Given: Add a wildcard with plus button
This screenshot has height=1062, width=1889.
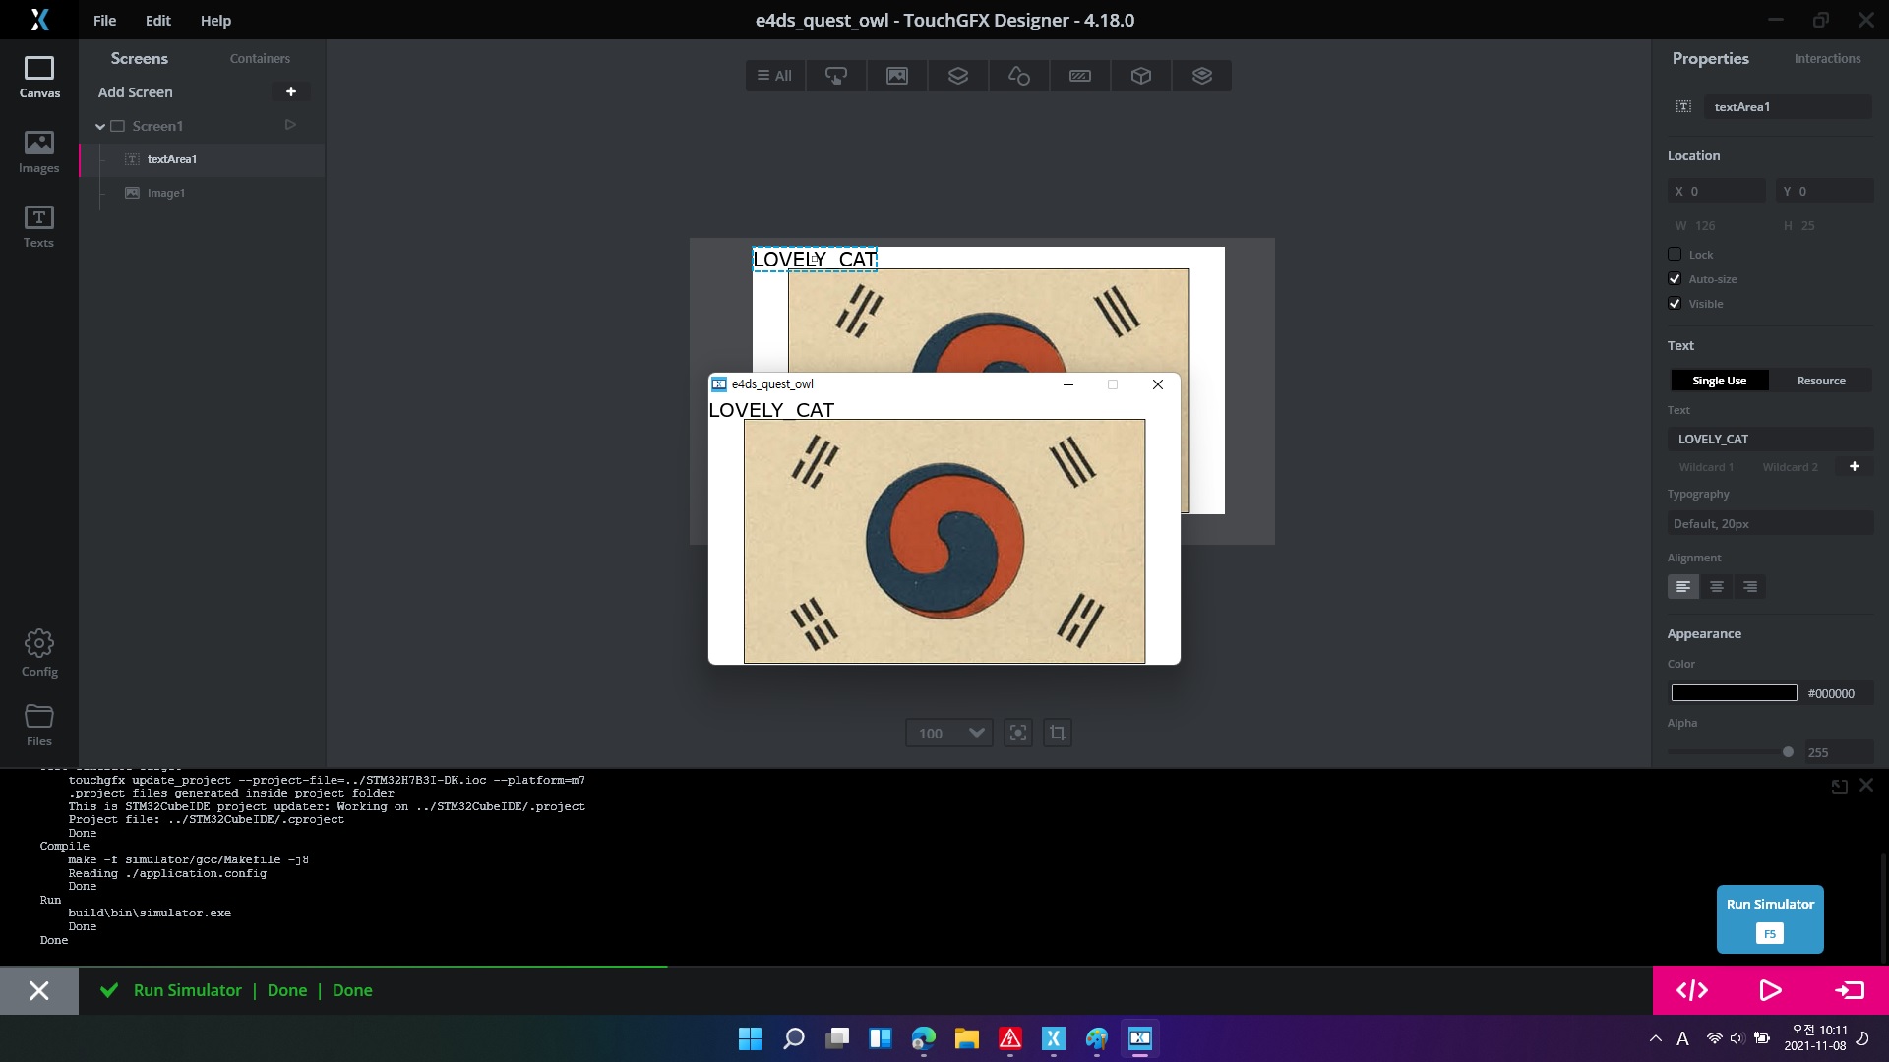Looking at the screenshot, I should (x=1854, y=466).
